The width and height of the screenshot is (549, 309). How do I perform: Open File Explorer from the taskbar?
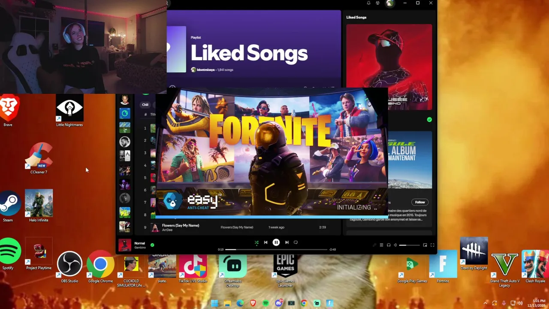point(227,303)
